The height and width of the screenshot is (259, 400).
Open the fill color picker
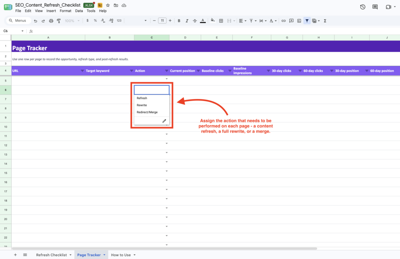(x=212, y=21)
